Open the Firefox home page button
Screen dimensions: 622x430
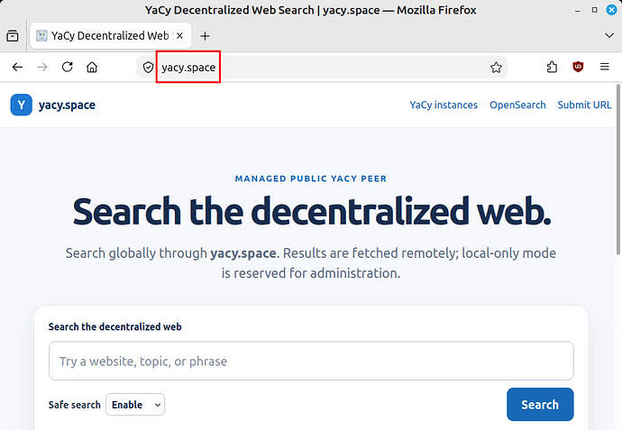(92, 67)
